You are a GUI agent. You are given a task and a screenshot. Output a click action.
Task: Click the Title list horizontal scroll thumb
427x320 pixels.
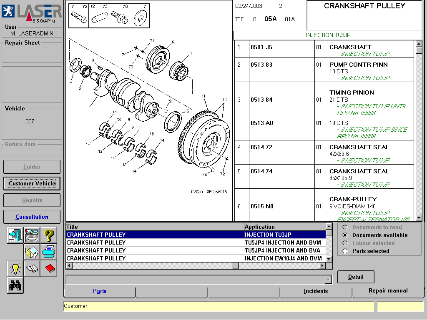pos(236,265)
